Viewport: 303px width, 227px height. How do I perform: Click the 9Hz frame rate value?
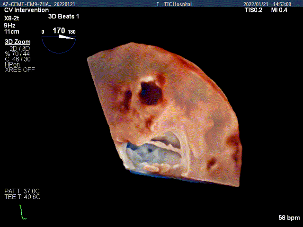click(x=9, y=25)
